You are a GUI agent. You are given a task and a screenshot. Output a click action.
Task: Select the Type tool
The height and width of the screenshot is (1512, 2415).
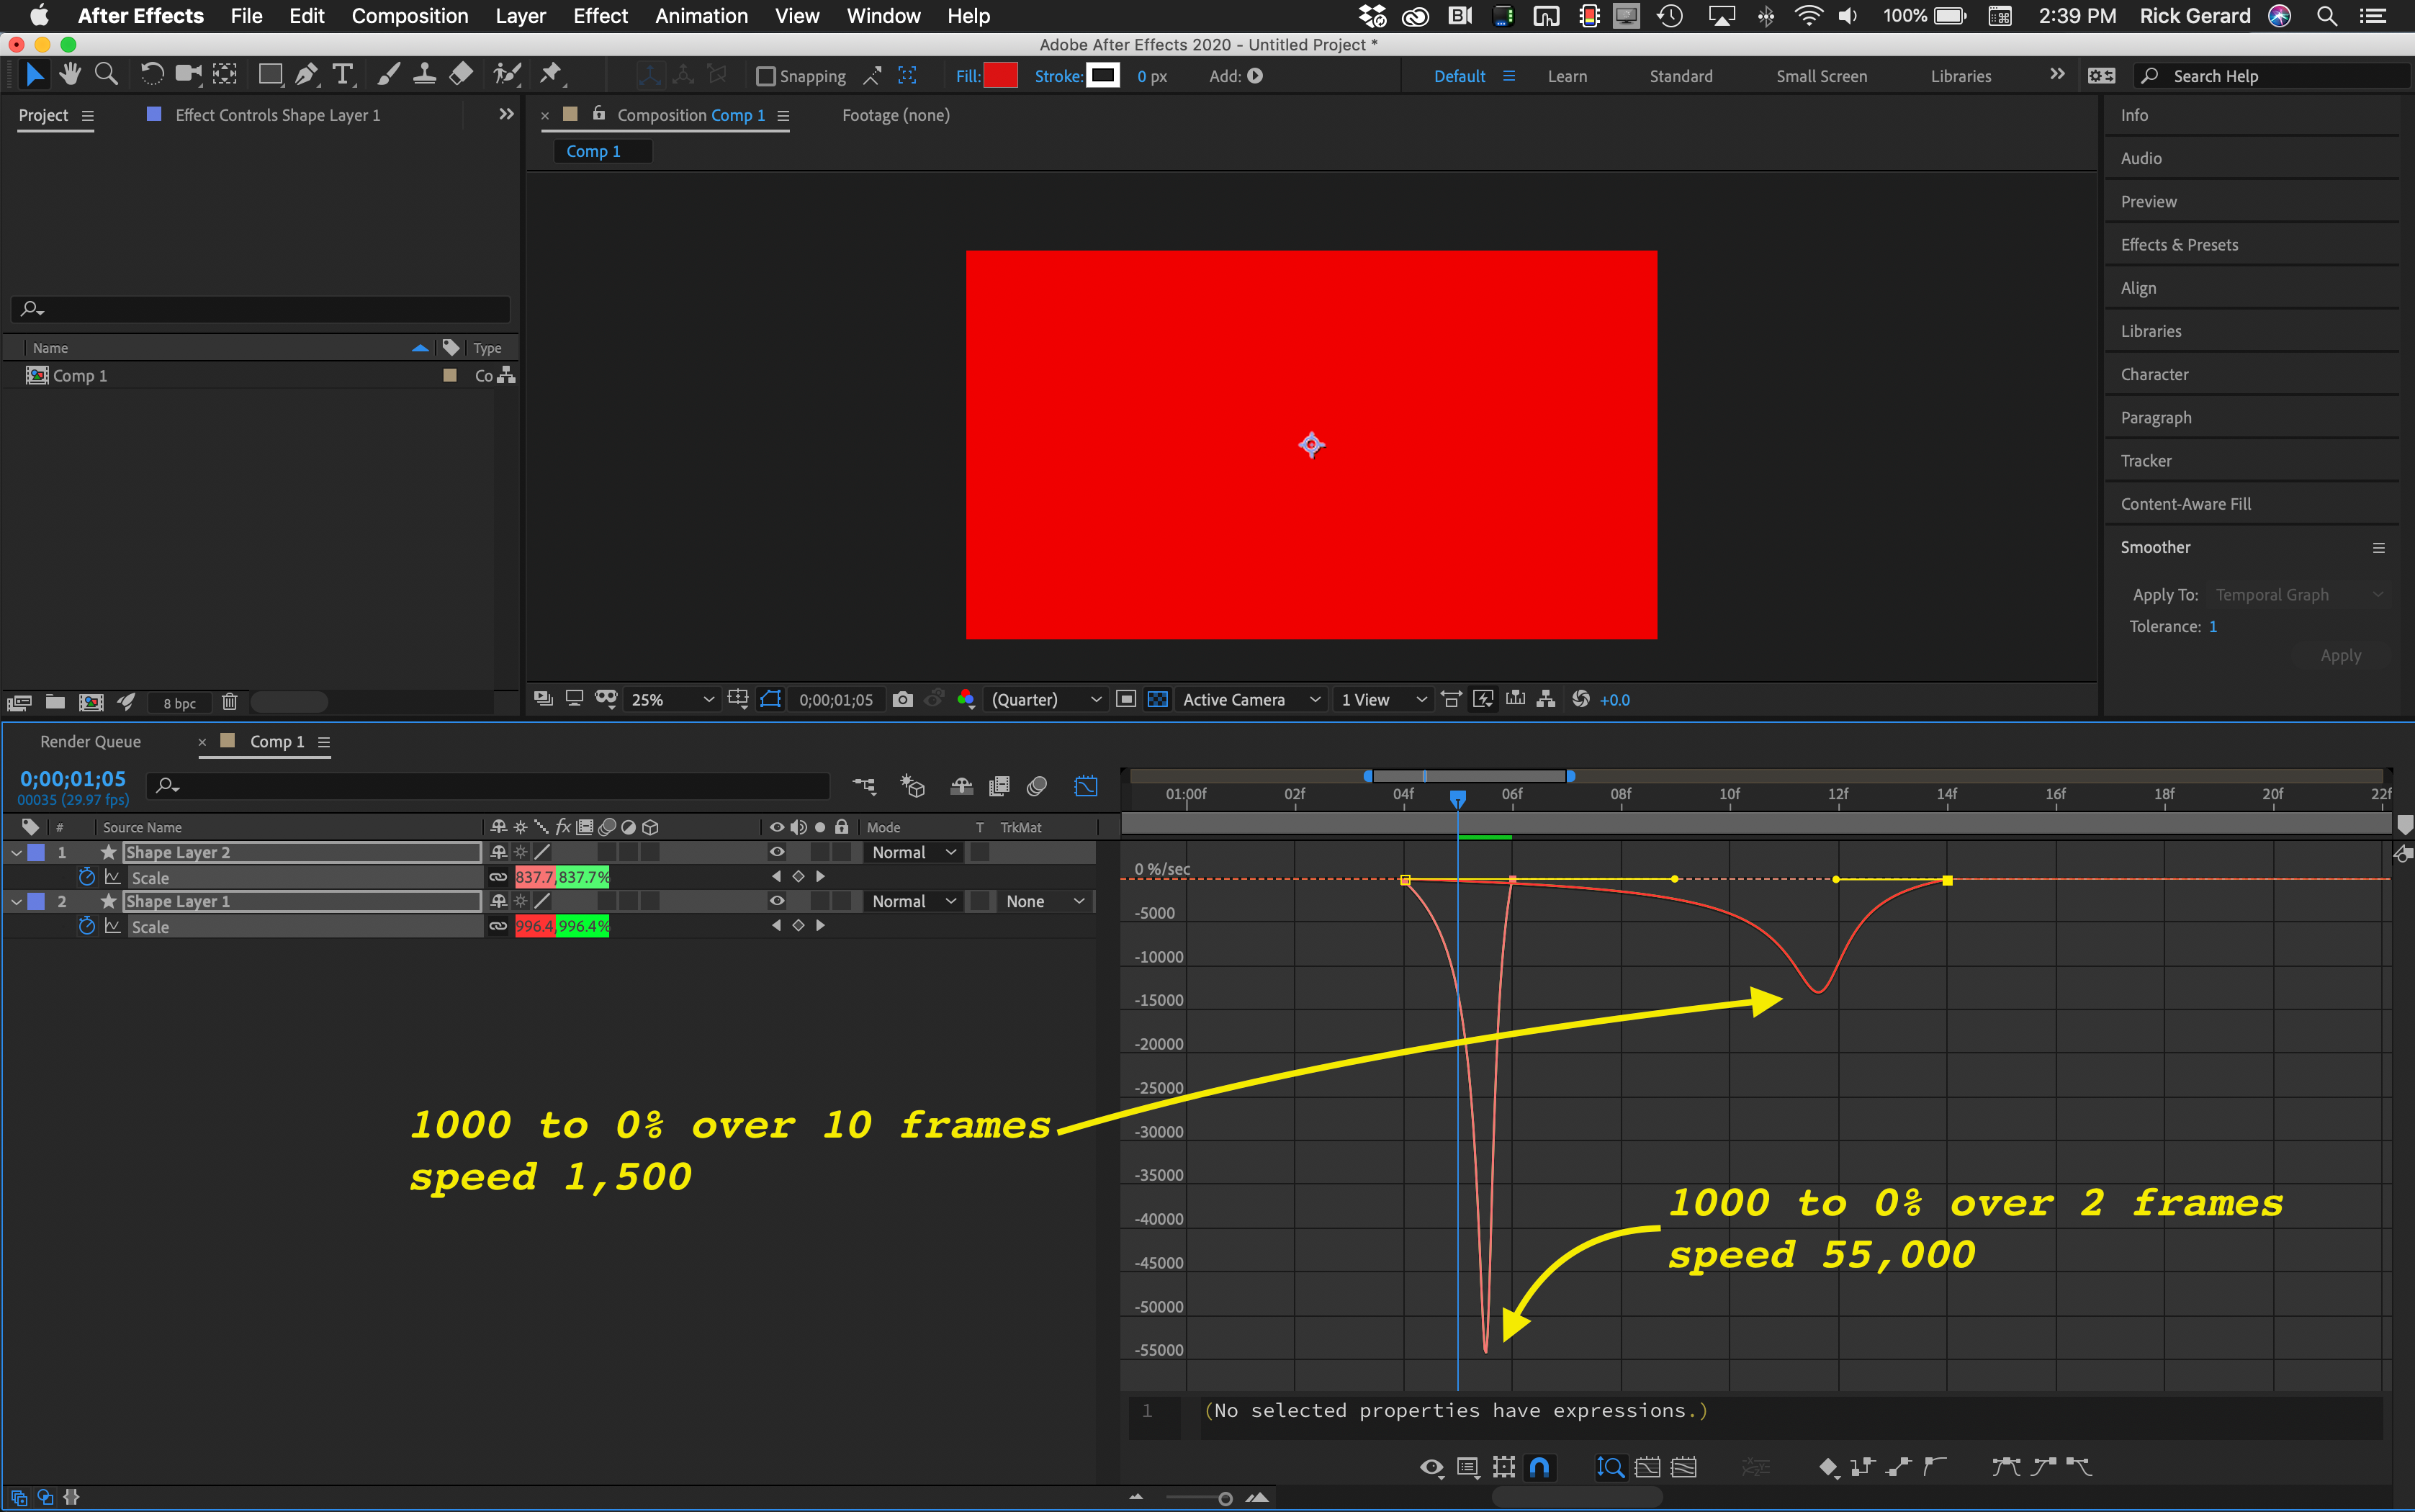click(x=343, y=76)
